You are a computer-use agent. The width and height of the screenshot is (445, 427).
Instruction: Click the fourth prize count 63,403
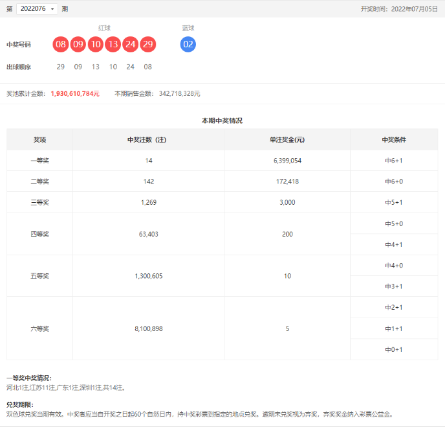[x=149, y=235]
